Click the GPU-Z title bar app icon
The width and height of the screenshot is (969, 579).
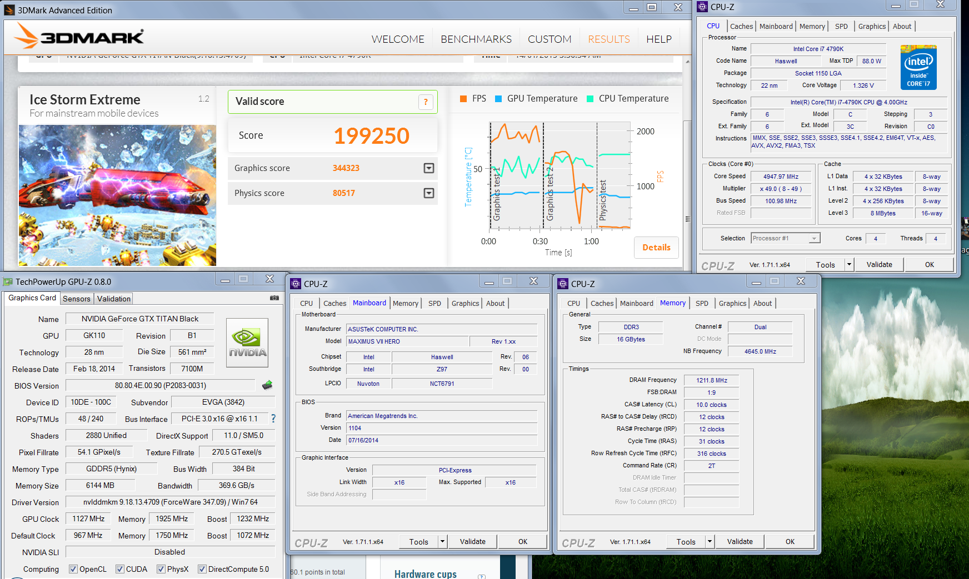[8, 281]
